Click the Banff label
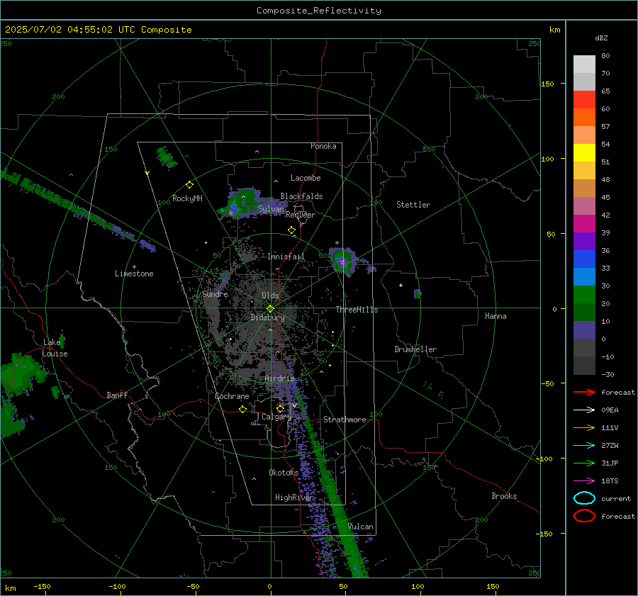The height and width of the screenshot is (596, 638). [117, 395]
